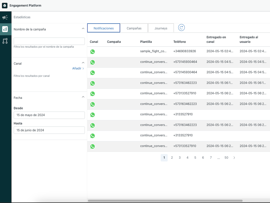Screen dimensions: 270x203
Task: Select the Notificaciones tab
Action: tap(103, 28)
